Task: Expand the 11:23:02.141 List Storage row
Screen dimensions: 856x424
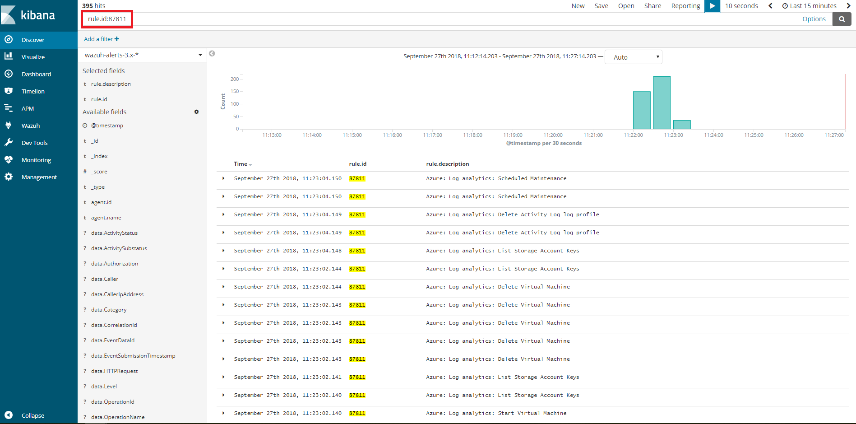Action: (x=223, y=377)
